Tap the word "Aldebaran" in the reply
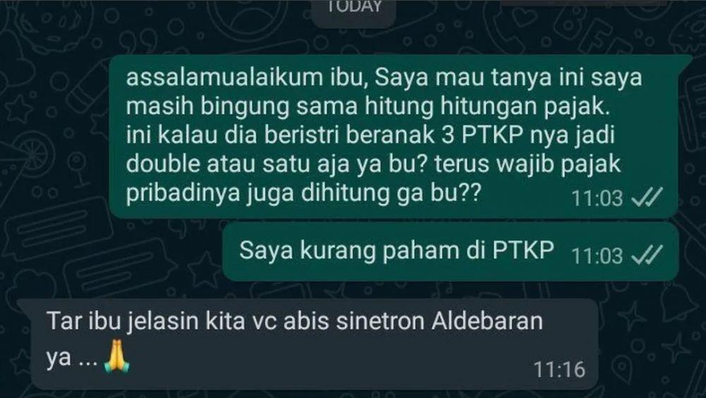 click(x=487, y=322)
